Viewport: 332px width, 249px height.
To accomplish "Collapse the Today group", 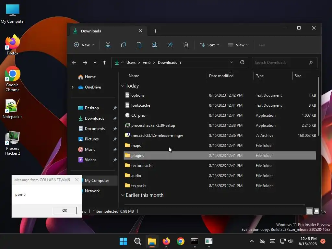I will pos(122,86).
